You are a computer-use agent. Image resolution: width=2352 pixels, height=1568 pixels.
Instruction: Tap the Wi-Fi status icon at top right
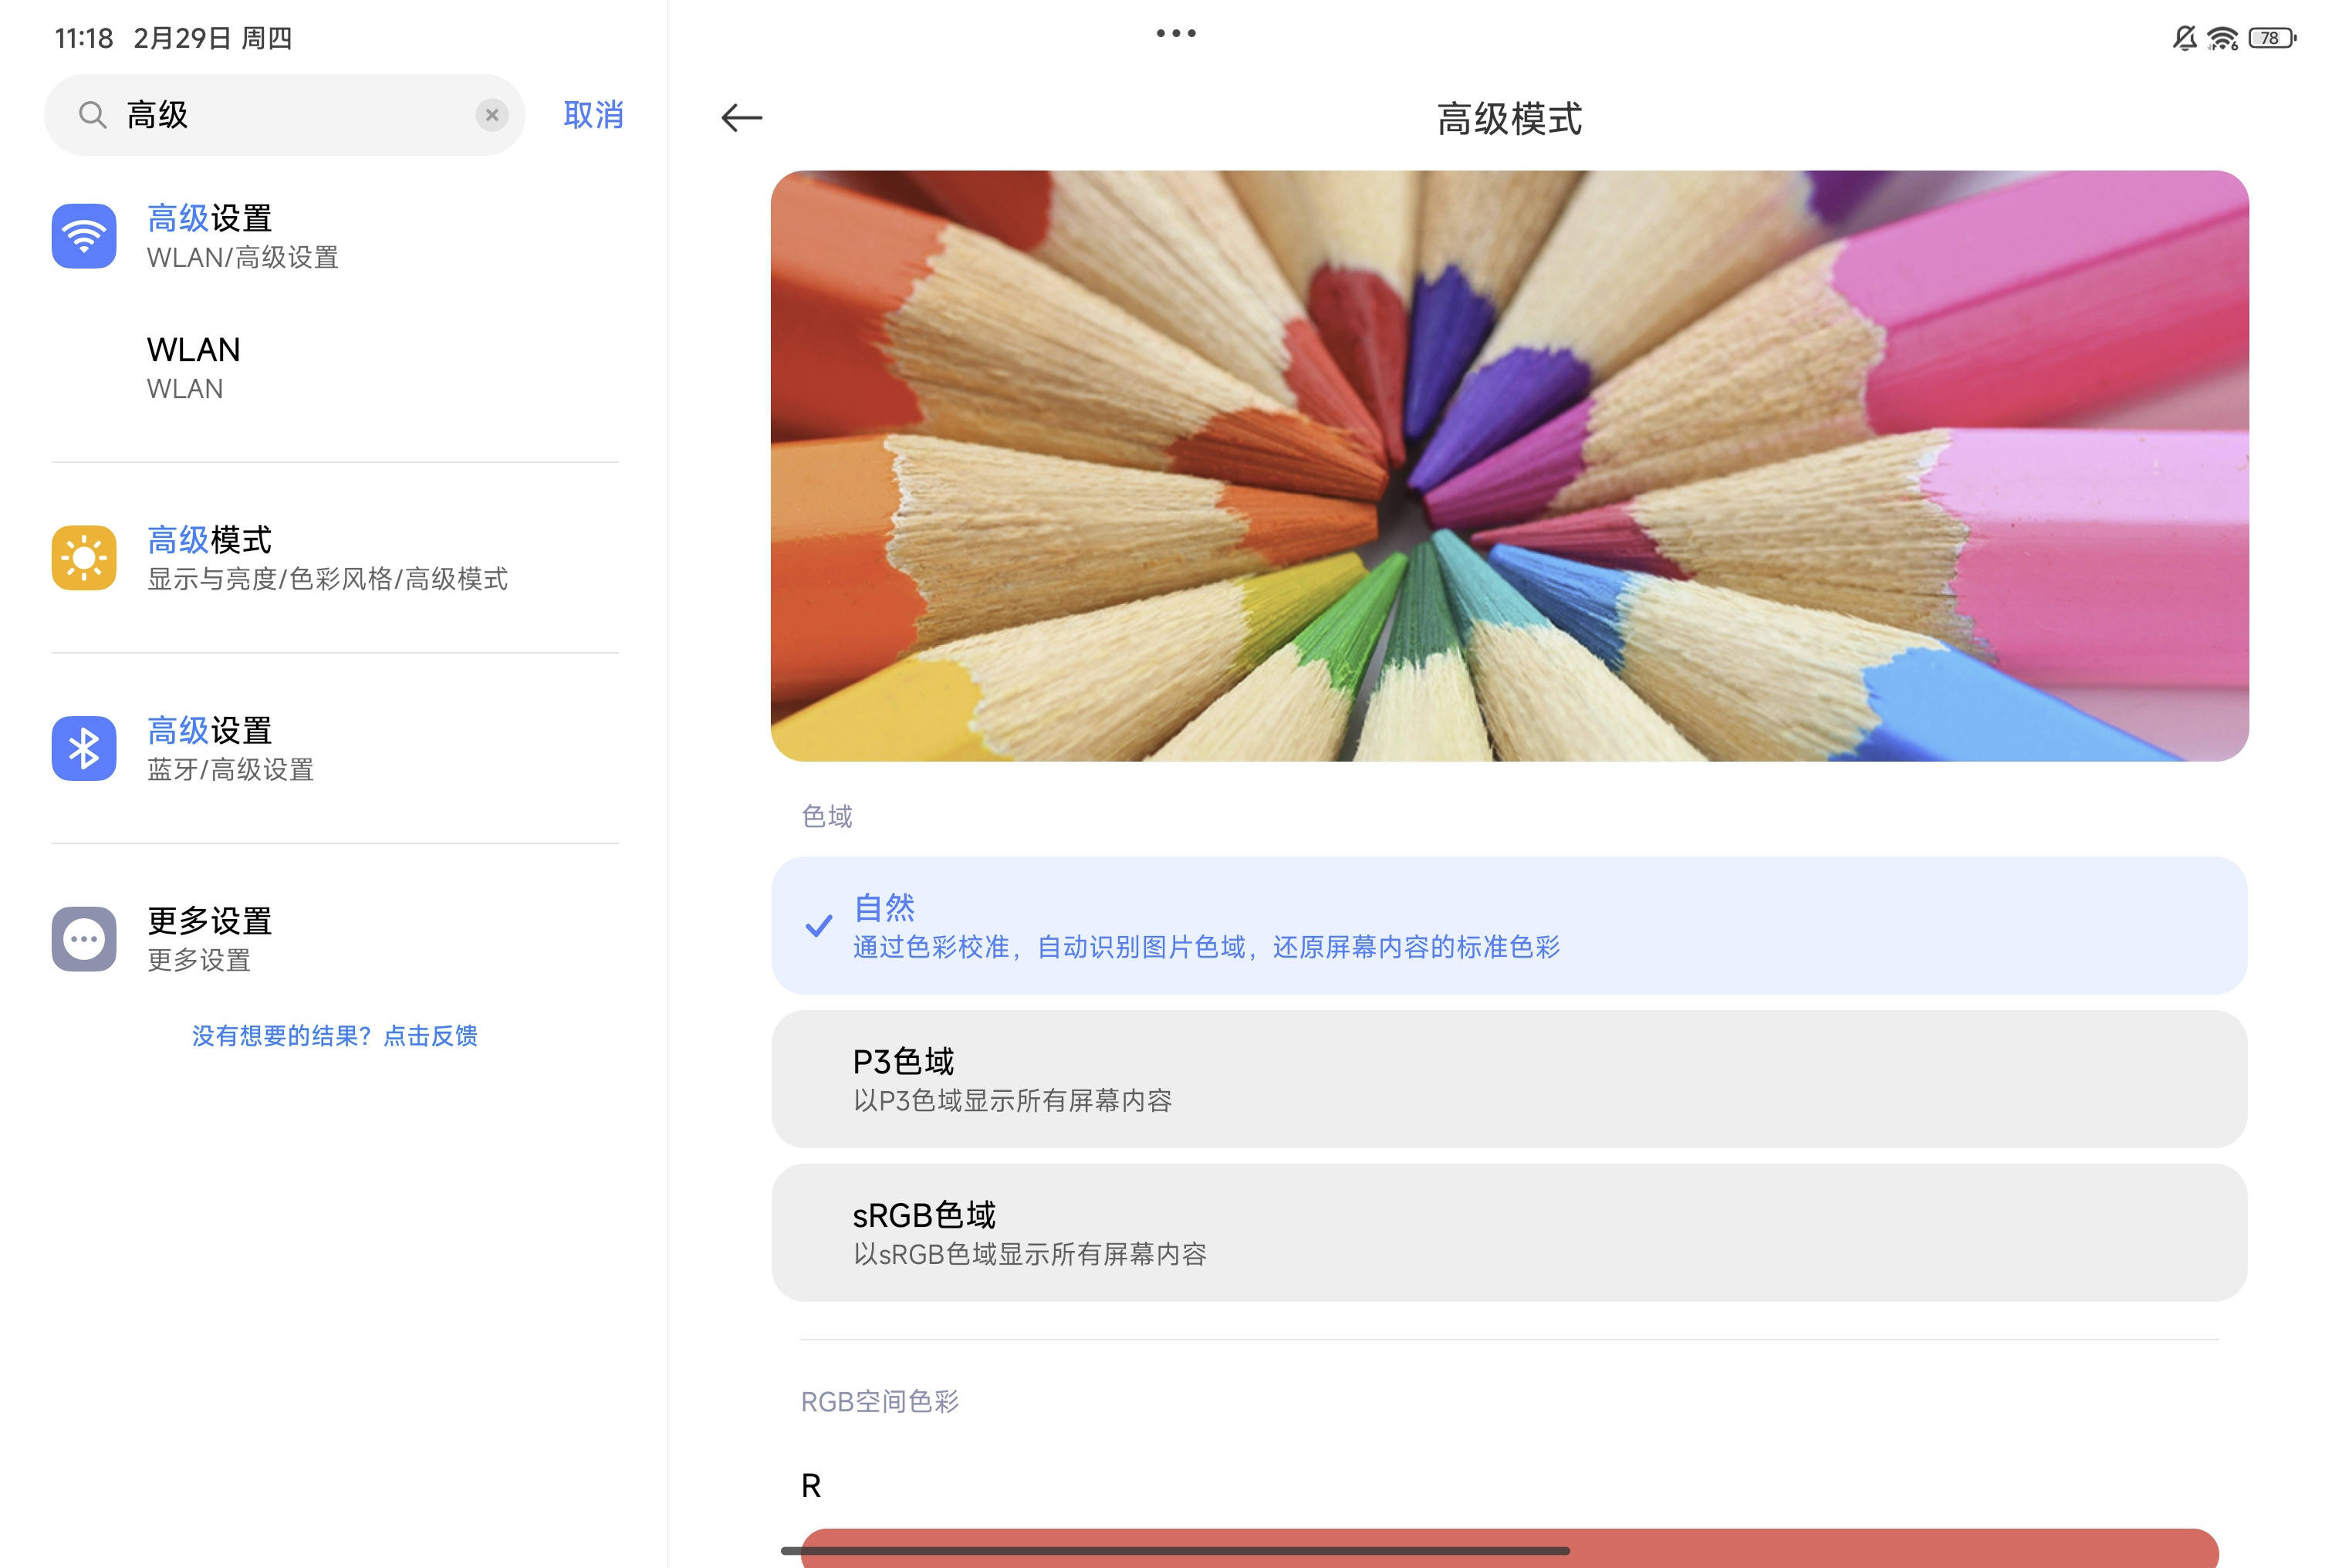pos(2222,38)
